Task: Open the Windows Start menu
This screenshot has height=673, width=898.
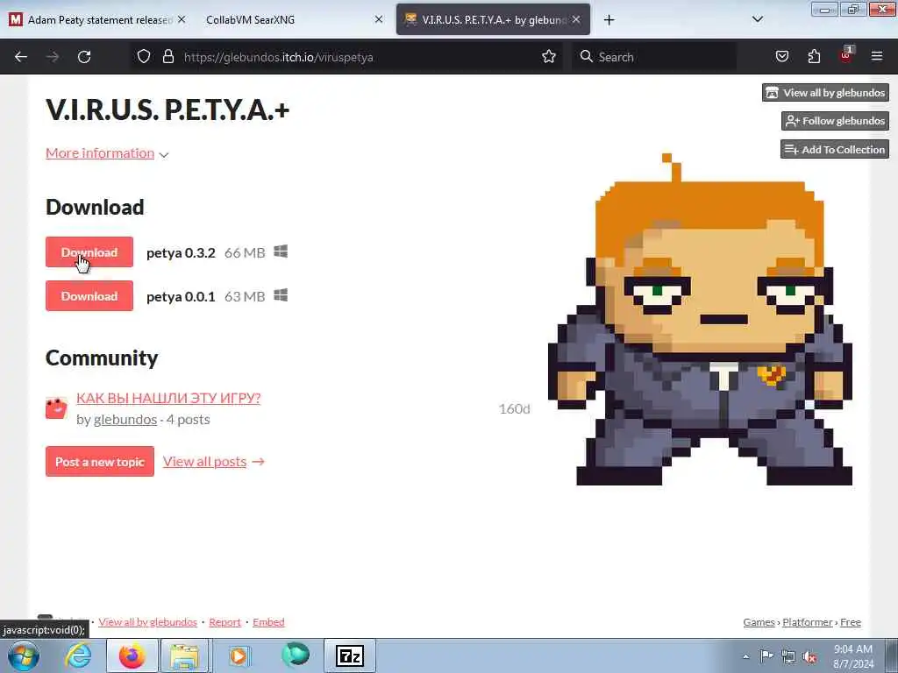Action: coord(24,655)
